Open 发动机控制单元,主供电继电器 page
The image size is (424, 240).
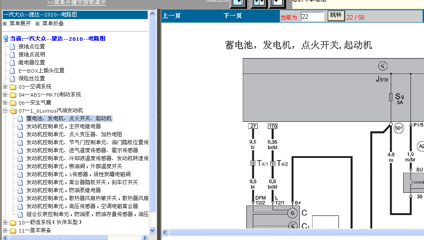pyautogui.click(x=63, y=126)
